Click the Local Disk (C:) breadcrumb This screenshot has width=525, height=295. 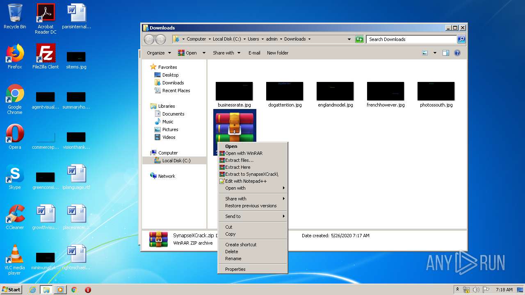(x=227, y=39)
